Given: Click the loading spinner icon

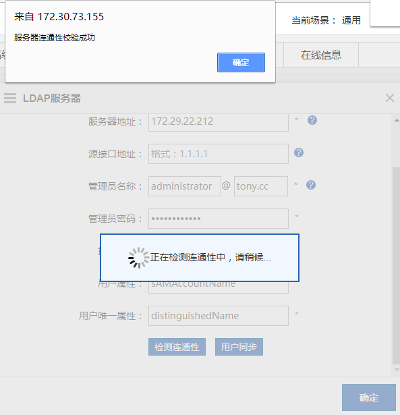Looking at the screenshot, I should coord(139,258).
